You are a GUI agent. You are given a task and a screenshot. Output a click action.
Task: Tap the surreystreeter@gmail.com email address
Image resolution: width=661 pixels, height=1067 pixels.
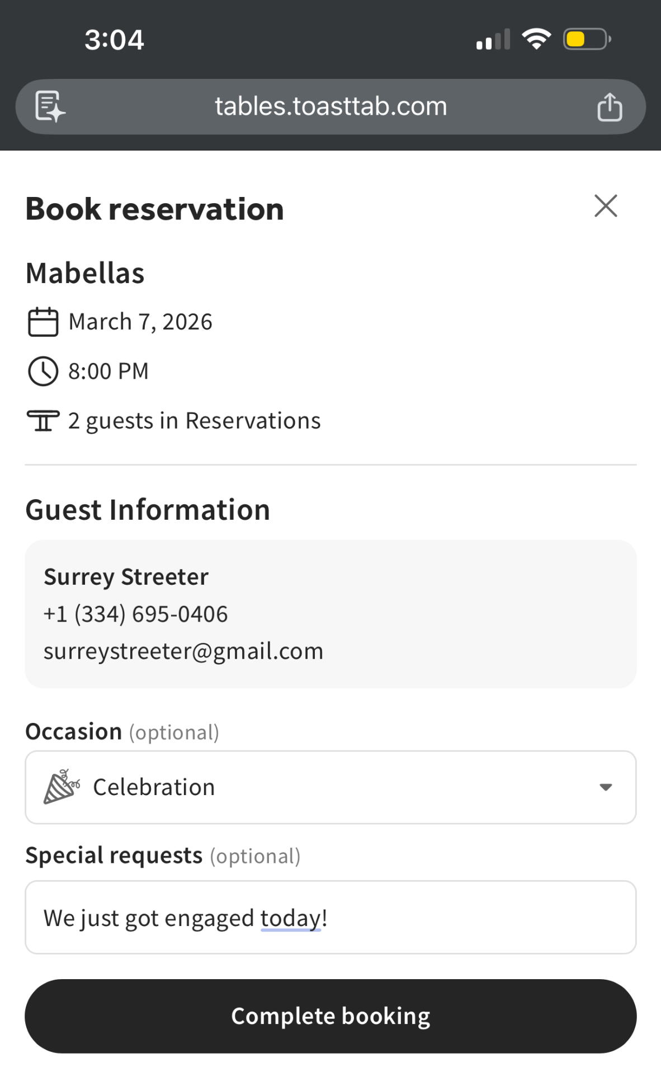pyautogui.click(x=183, y=651)
